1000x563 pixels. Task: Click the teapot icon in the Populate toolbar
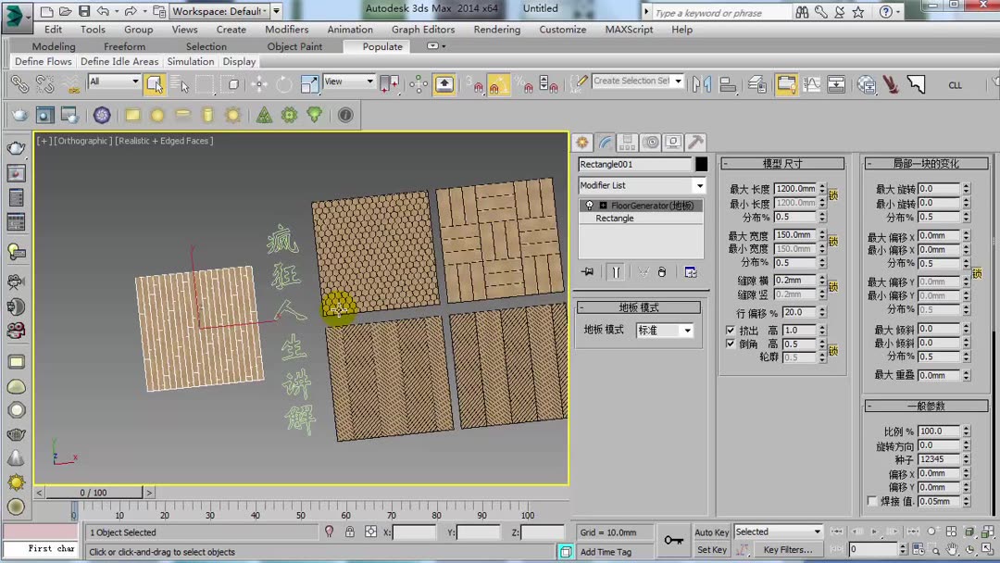coord(19,114)
